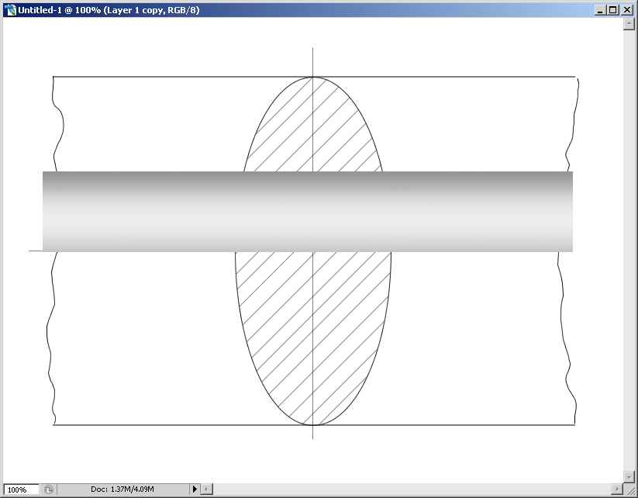Image resolution: width=638 pixels, height=498 pixels.
Task: Click the vertical scrollbar down arrow
Action: 629,476
